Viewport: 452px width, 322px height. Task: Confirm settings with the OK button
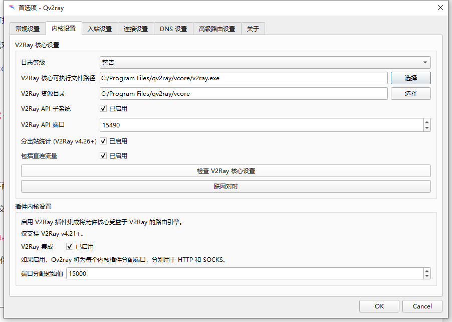coord(379,306)
